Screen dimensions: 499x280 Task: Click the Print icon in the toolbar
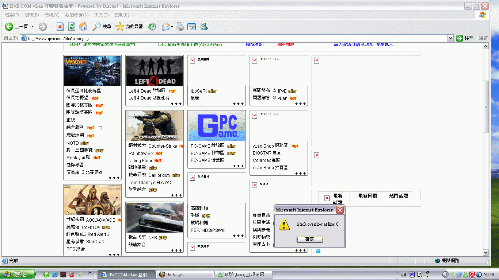click(x=180, y=27)
